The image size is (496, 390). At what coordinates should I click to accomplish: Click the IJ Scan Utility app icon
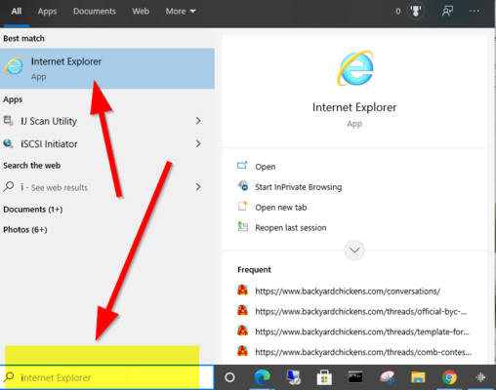point(8,121)
